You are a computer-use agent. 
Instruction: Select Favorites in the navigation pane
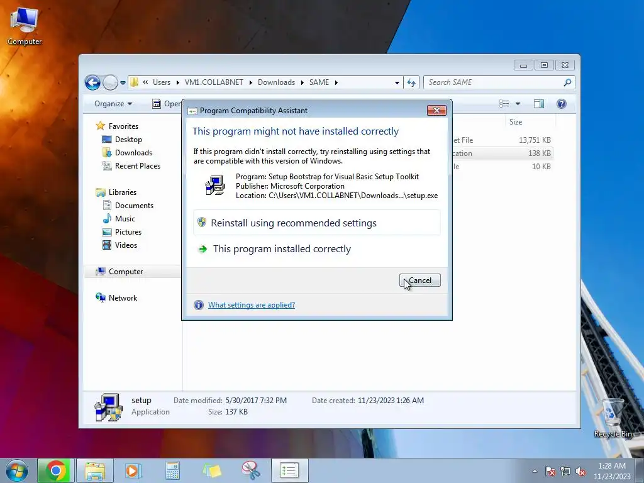point(123,126)
